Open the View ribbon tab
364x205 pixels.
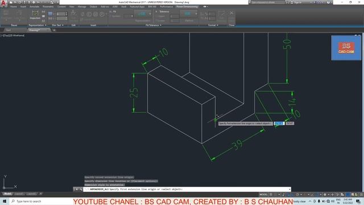coord(72,7)
